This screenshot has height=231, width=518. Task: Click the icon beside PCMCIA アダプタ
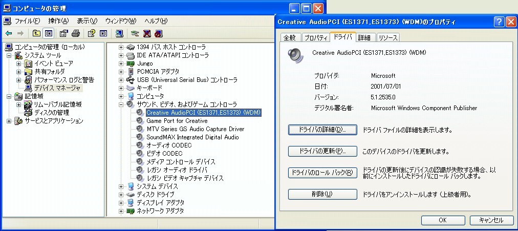coord(131,72)
